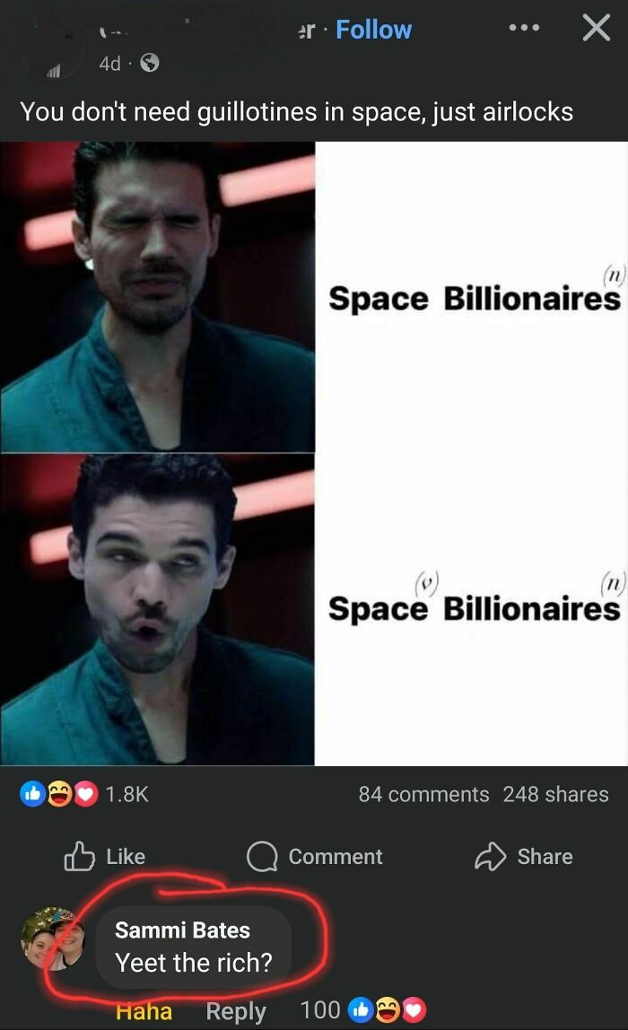Click the globe public-audience icon

click(150, 63)
